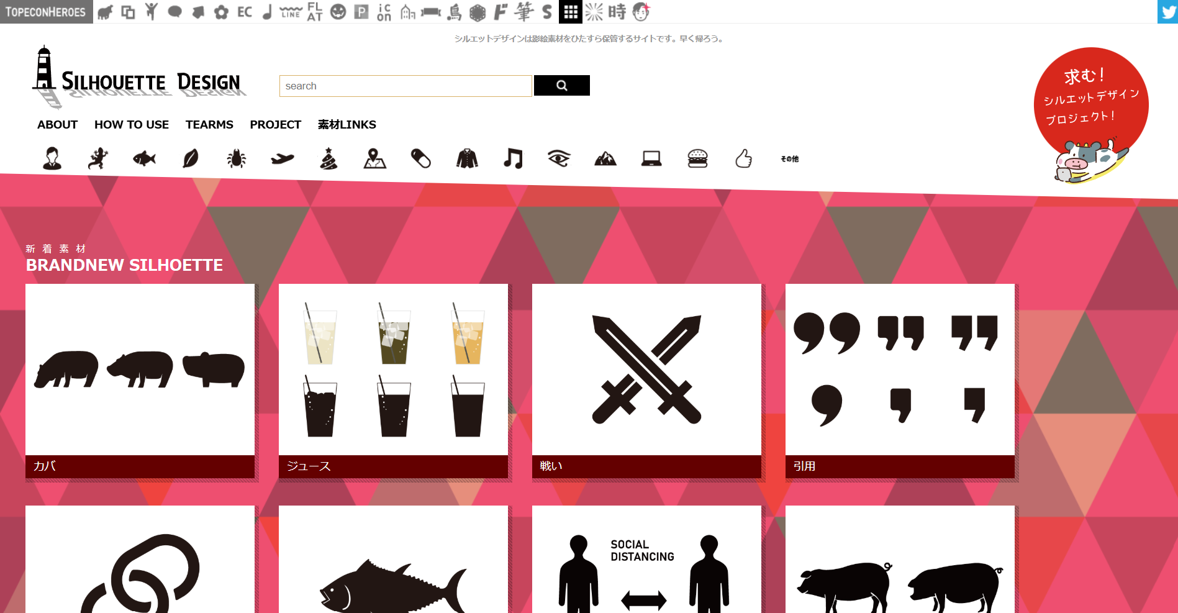The image size is (1178, 613).
Task: Click the 引用 caption label
Action: [x=804, y=466]
